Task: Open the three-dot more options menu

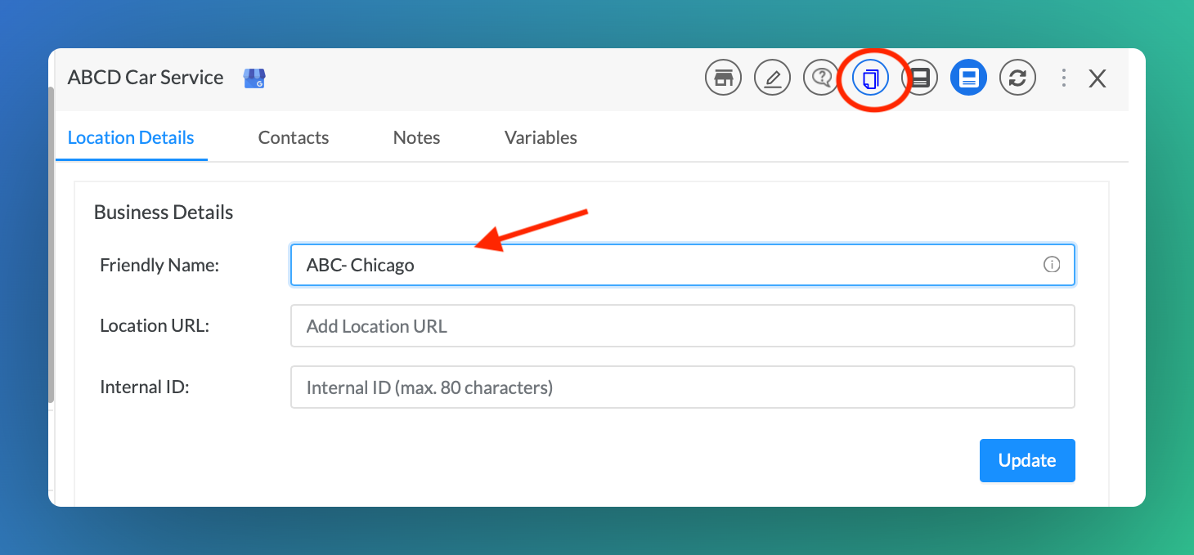Action: [x=1063, y=78]
